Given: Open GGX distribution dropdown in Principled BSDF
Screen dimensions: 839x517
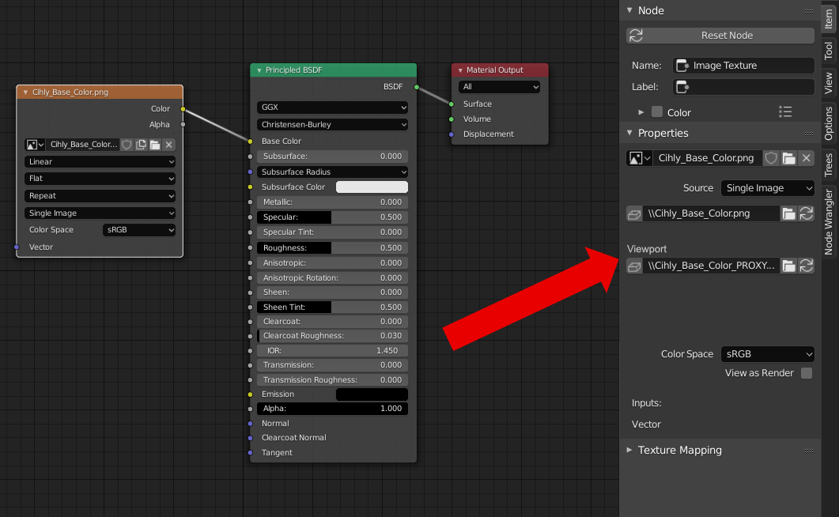Looking at the screenshot, I should (x=332, y=108).
